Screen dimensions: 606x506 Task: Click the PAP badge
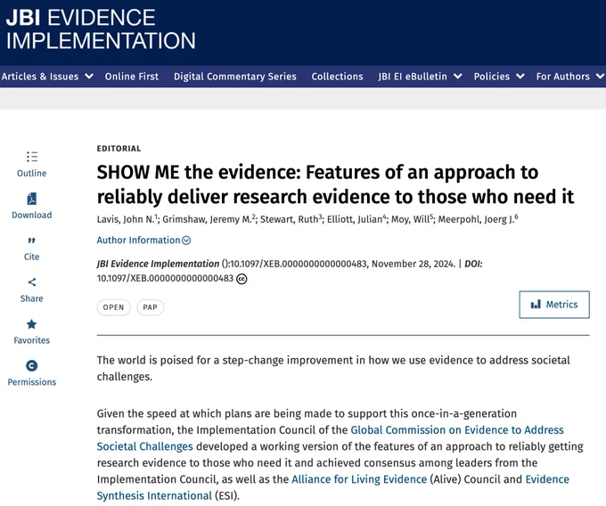[151, 307]
